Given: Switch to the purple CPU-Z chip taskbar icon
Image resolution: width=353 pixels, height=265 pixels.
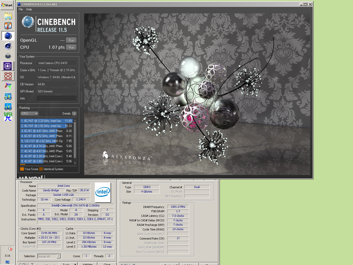Looking at the screenshot, I should 8,66.
